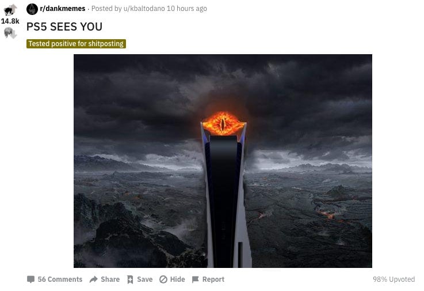Open the PS5 SEES YOU post title
The image size is (424, 291).
[64, 27]
